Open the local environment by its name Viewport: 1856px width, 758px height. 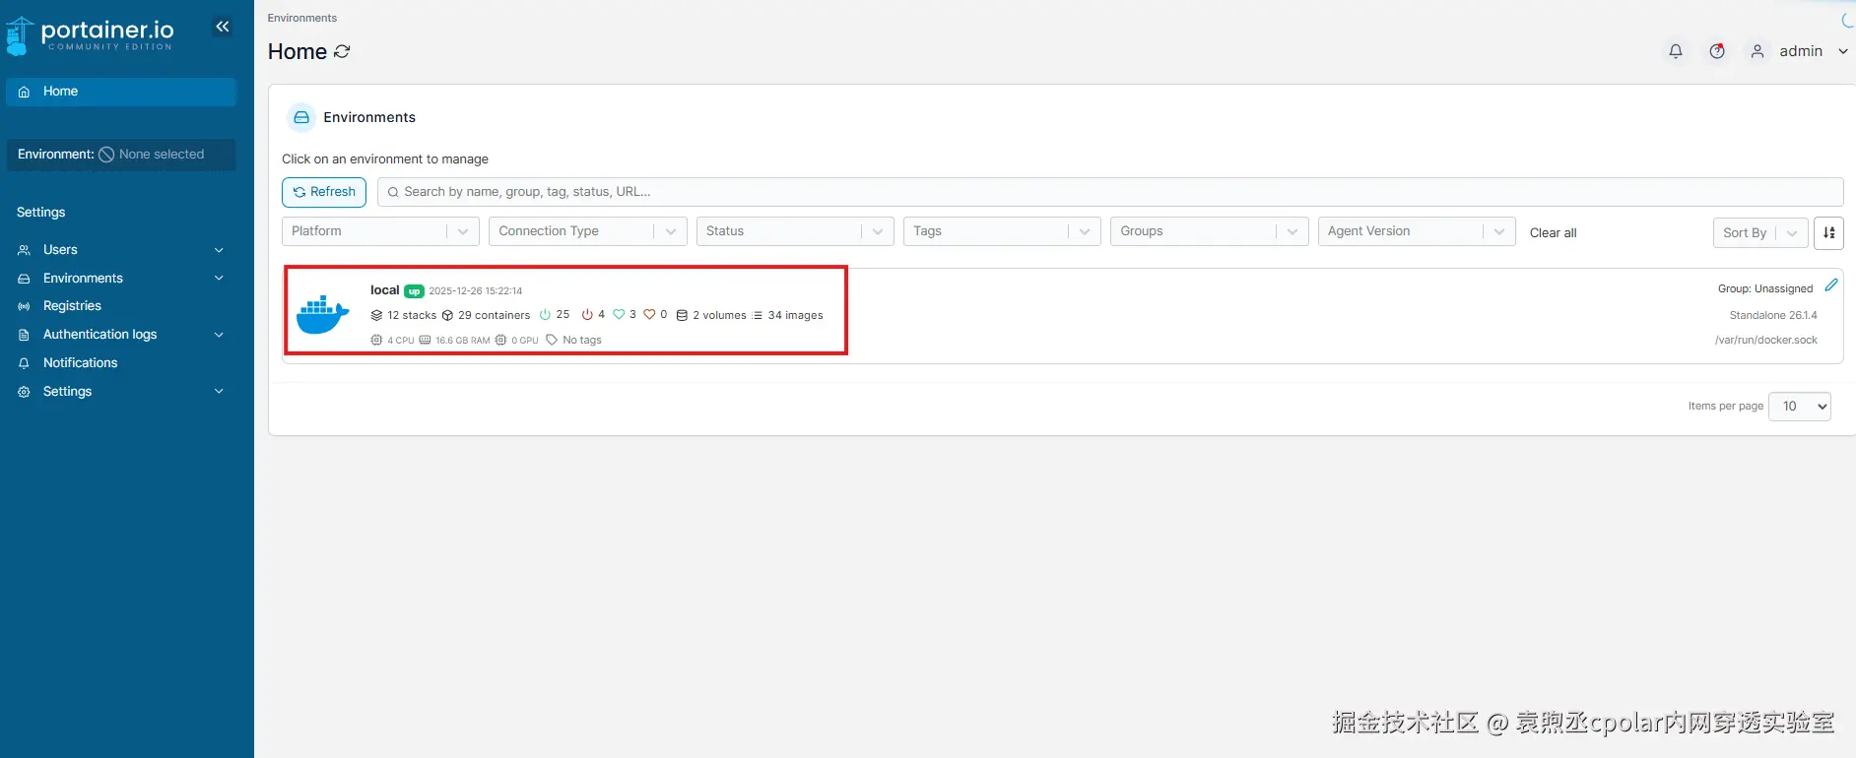pos(384,290)
